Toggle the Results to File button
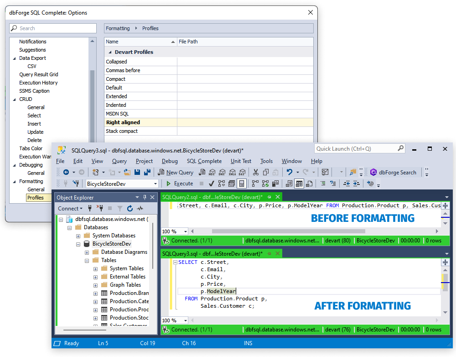This screenshot has width=456, height=357. [x=309, y=184]
